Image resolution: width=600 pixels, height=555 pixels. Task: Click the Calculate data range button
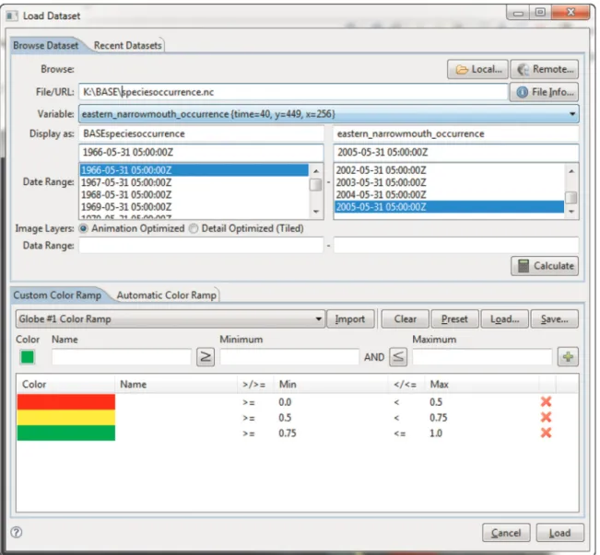[x=545, y=266]
